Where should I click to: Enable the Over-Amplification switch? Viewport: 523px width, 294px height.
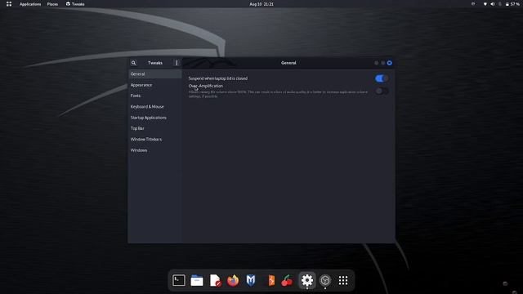(382, 91)
